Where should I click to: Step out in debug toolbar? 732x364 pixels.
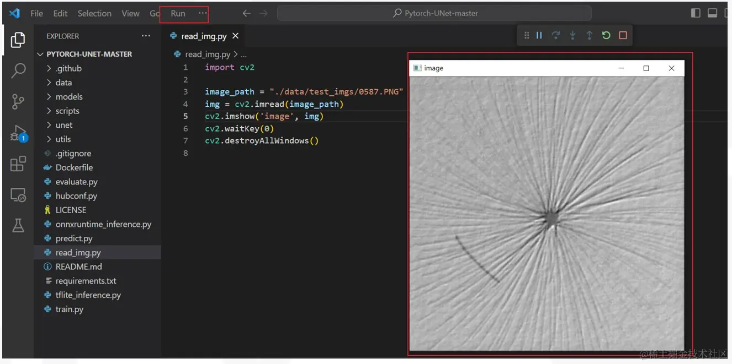589,35
